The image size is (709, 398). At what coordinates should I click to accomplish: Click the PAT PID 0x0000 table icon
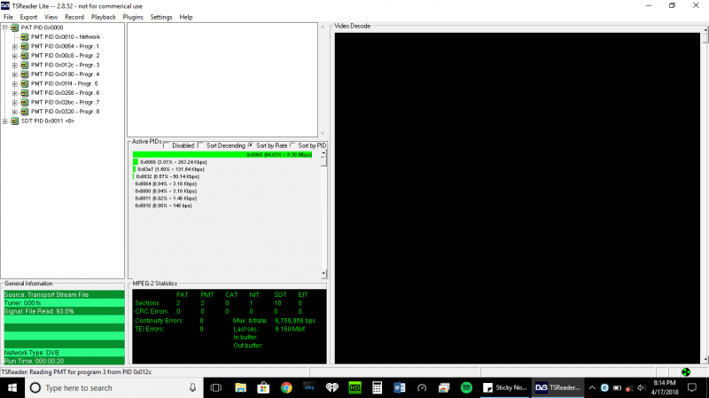pos(14,27)
